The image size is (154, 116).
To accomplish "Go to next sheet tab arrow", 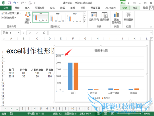I will pyautogui.click(x=11, y=109).
